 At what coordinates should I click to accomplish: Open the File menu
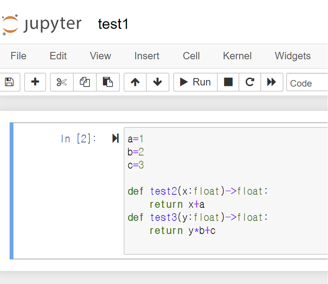18,56
